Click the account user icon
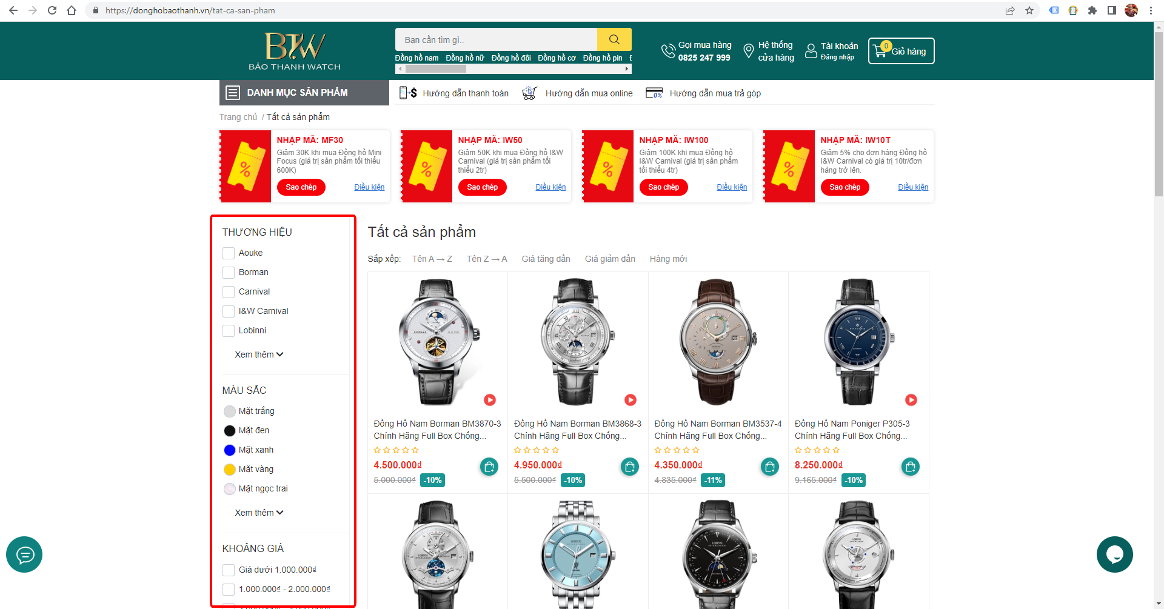 811,51
